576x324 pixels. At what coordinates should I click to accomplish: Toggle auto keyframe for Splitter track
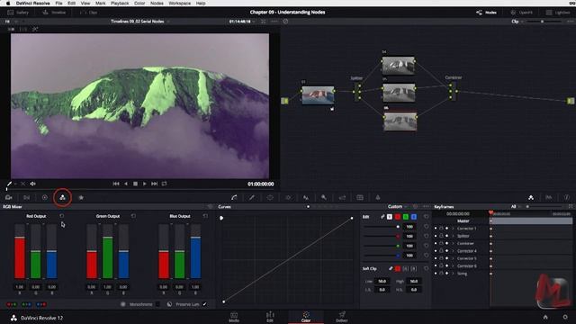tap(446, 236)
